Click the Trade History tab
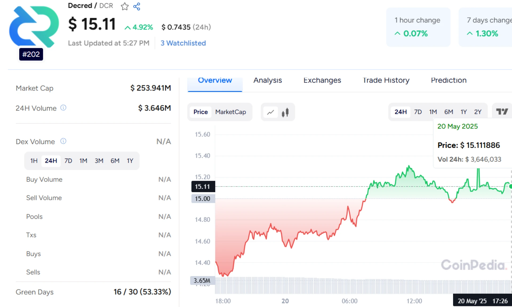This screenshot has height=307, width=512. (386, 80)
